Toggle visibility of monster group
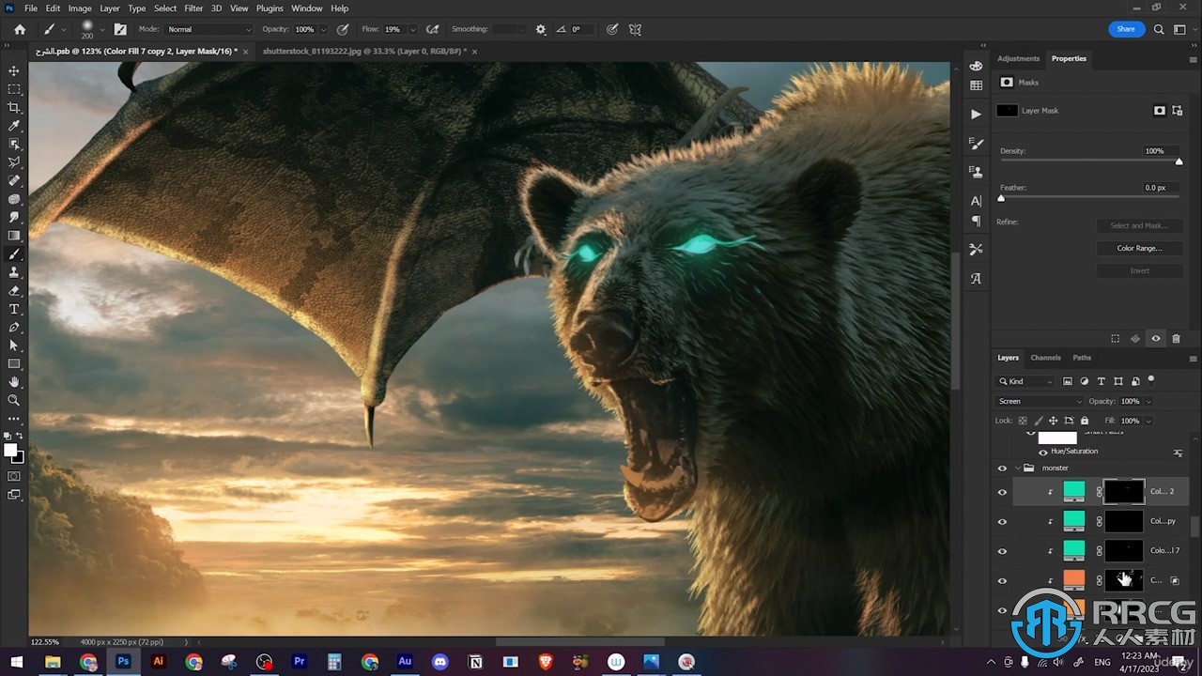Viewport: 1202px width, 676px height. (1002, 468)
